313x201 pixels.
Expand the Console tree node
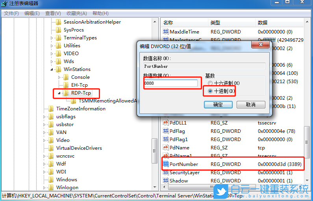(59, 77)
